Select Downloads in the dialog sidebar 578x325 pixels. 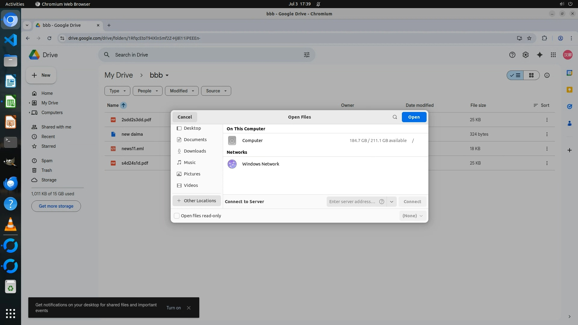click(x=195, y=151)
